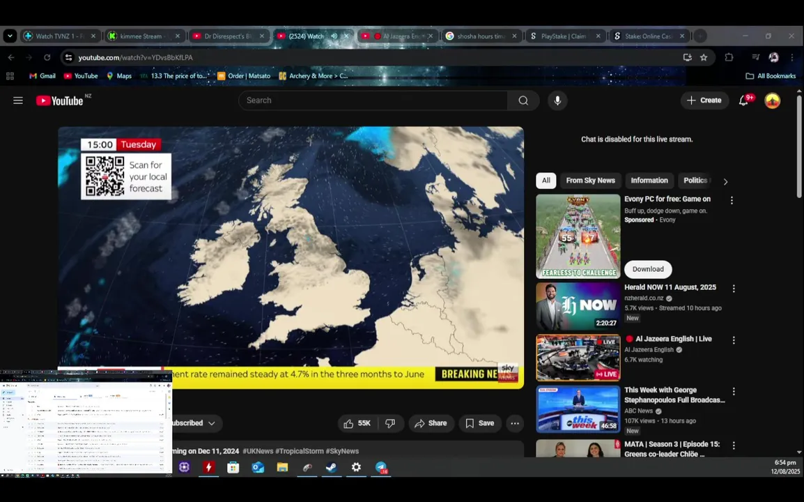Image resolution: width=804 pixels, height=502 pixels.
Task: Select the Information filter chip
Action: click(x=649, y=181)
